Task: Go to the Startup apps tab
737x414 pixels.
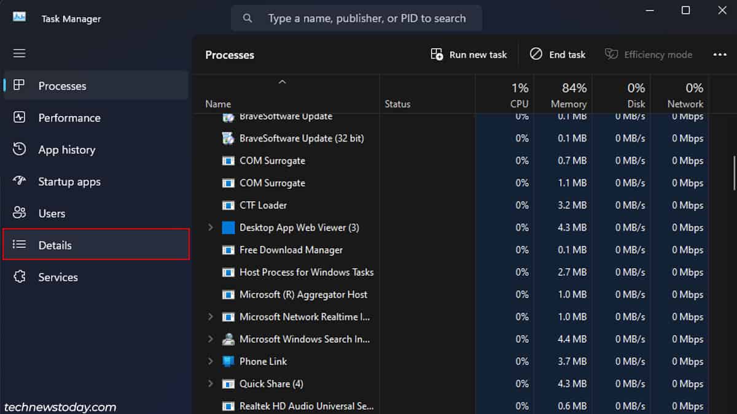Action: pos(96,181)
